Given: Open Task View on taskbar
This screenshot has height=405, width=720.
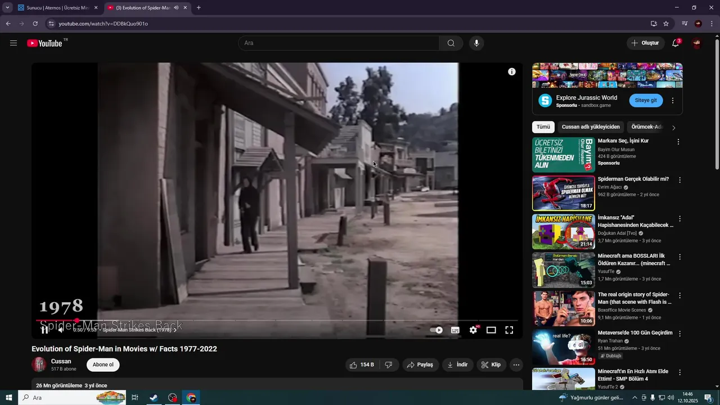Looking at the screenshot, I should point(135,398).
